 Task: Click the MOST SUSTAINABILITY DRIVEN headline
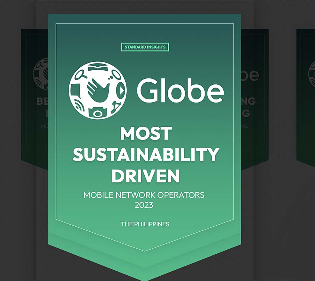coord(146,154)
